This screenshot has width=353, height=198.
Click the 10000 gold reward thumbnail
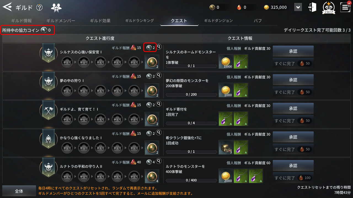[226, 62]
